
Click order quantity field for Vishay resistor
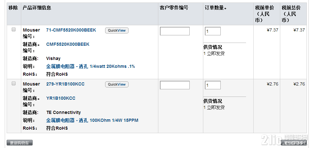(x=213, y=31)
